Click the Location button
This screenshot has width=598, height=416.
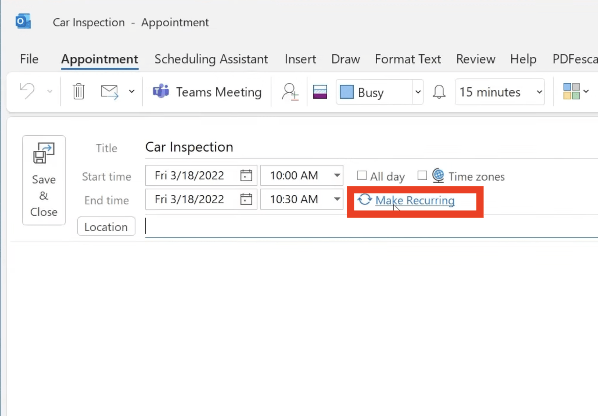[x=106, y=227]
